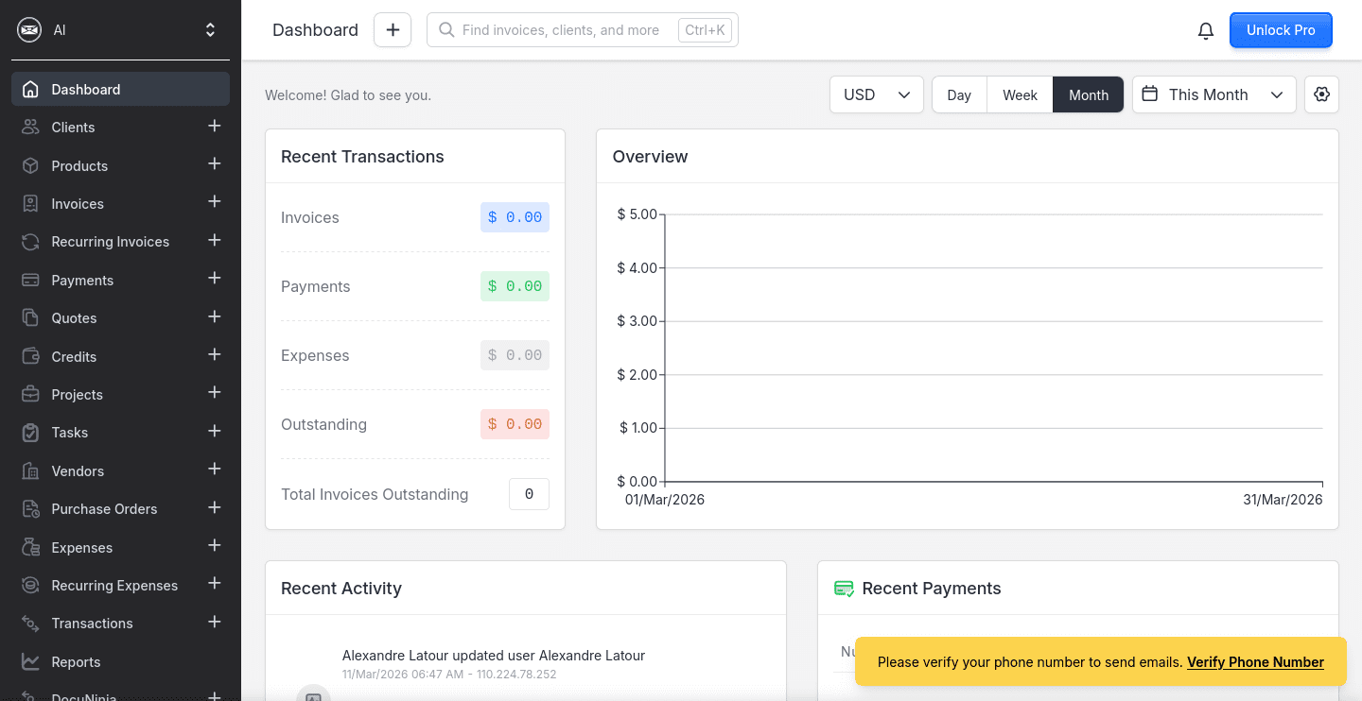Select the Month grouping option

pos(1088,94)
